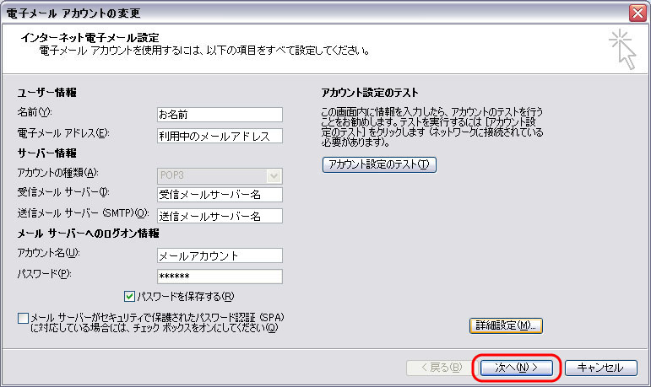Click the 次へ button
This screenshot has width=651, height=387.
(517, 368)
